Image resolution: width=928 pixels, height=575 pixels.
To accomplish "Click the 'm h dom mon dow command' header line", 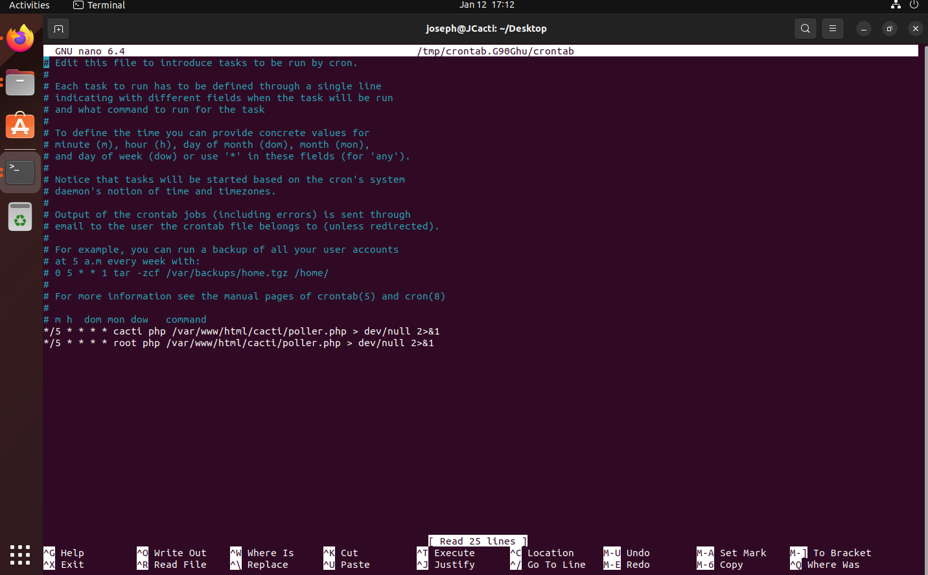I will [125, 320].
